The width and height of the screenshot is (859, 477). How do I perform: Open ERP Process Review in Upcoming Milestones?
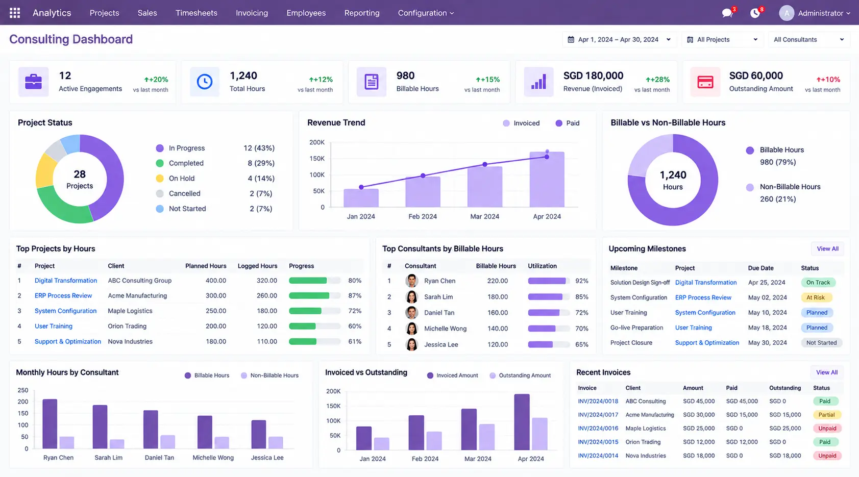[703, 297]
